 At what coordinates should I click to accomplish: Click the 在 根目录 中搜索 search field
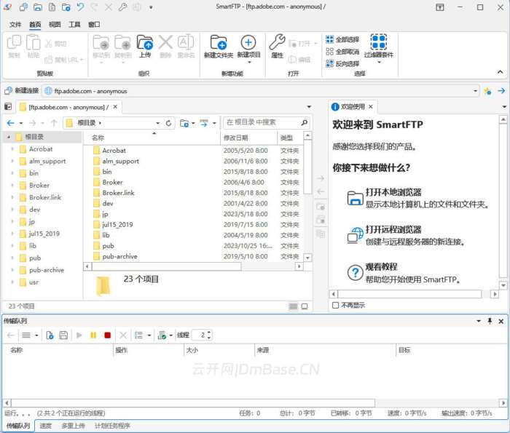[262, 122]
